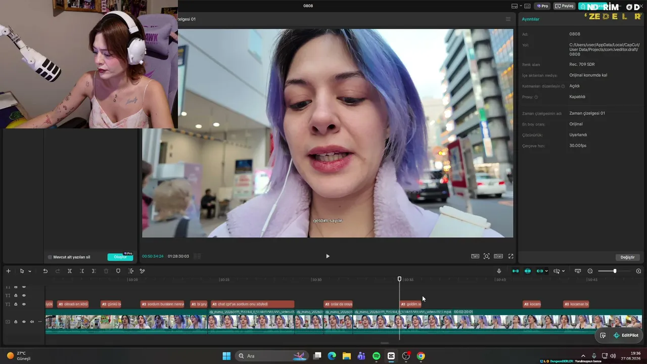Zoom in the timeline with plus magnifier
The image size is (647, 364).
click(638, 271)
